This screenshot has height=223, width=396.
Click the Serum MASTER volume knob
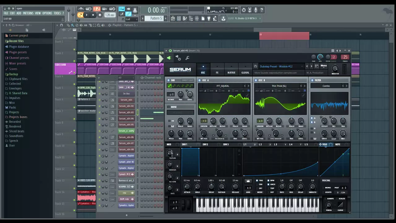click(335, 68)
